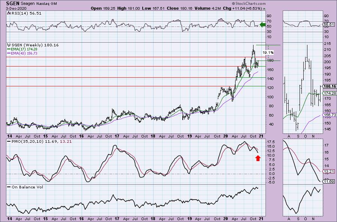The width and height of the screenshot is (337, 222).
Task: Click the Volume 4.2M value
Action: tap(207, 8)
